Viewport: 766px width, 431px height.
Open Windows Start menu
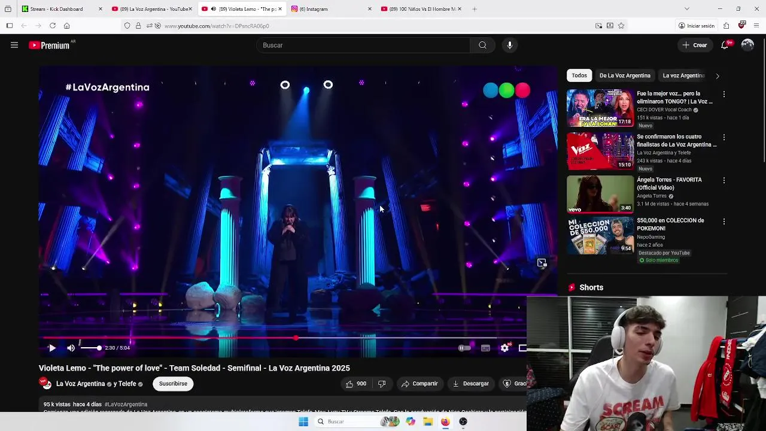[303, 421]
